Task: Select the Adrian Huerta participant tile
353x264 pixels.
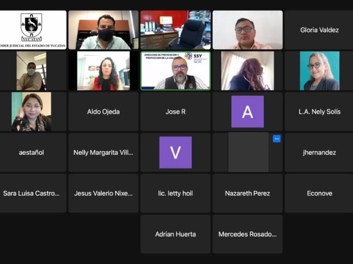Action: (175, 234)
